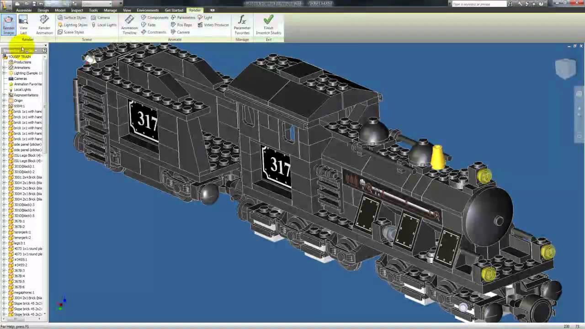Open the Design ribbon tab
This screenshot has height=329, width=585.
[x=43, y=10]
